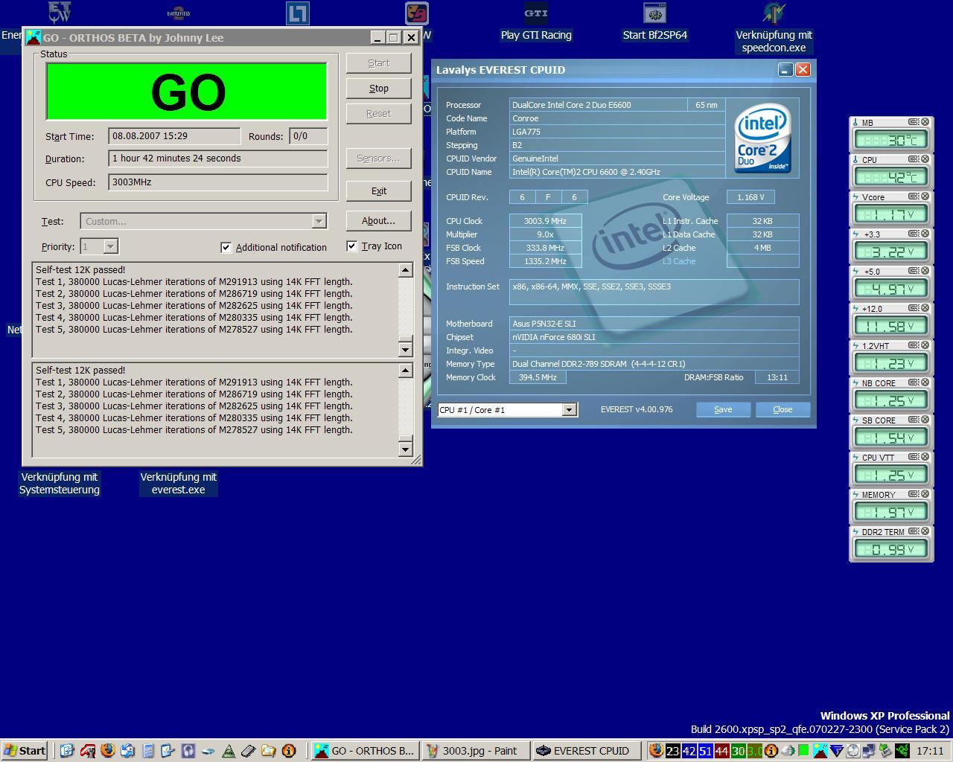953x762 pixels.
Task: Click the Battlefield desktop icon at top
Action: [x=179, y=13]
